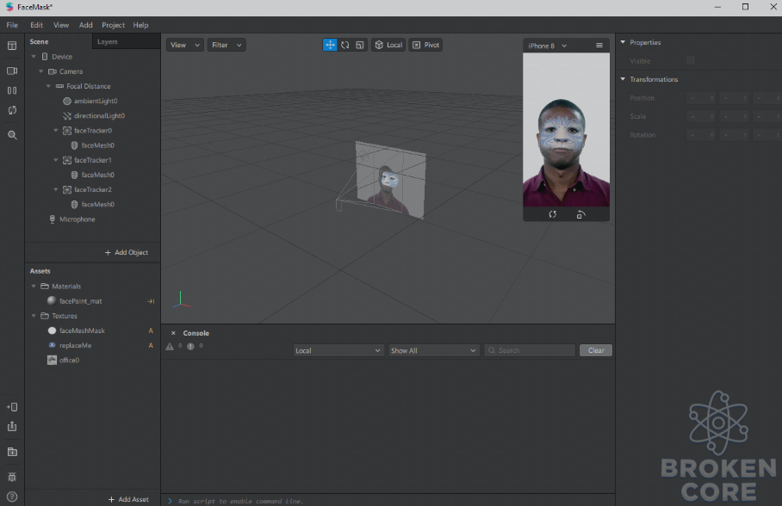Open the Project menu
The height and width of the screenshot is (506, 782).
tap(113, 25)
